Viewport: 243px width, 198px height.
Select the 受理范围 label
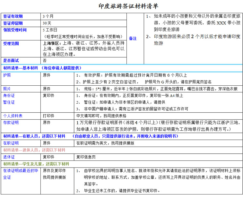[x=11, y=44]
